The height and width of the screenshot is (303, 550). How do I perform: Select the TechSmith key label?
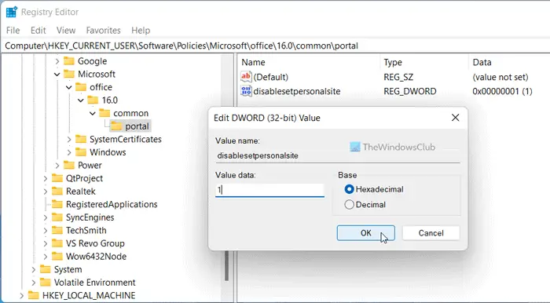pyautogui.click(x=86, y=230)
